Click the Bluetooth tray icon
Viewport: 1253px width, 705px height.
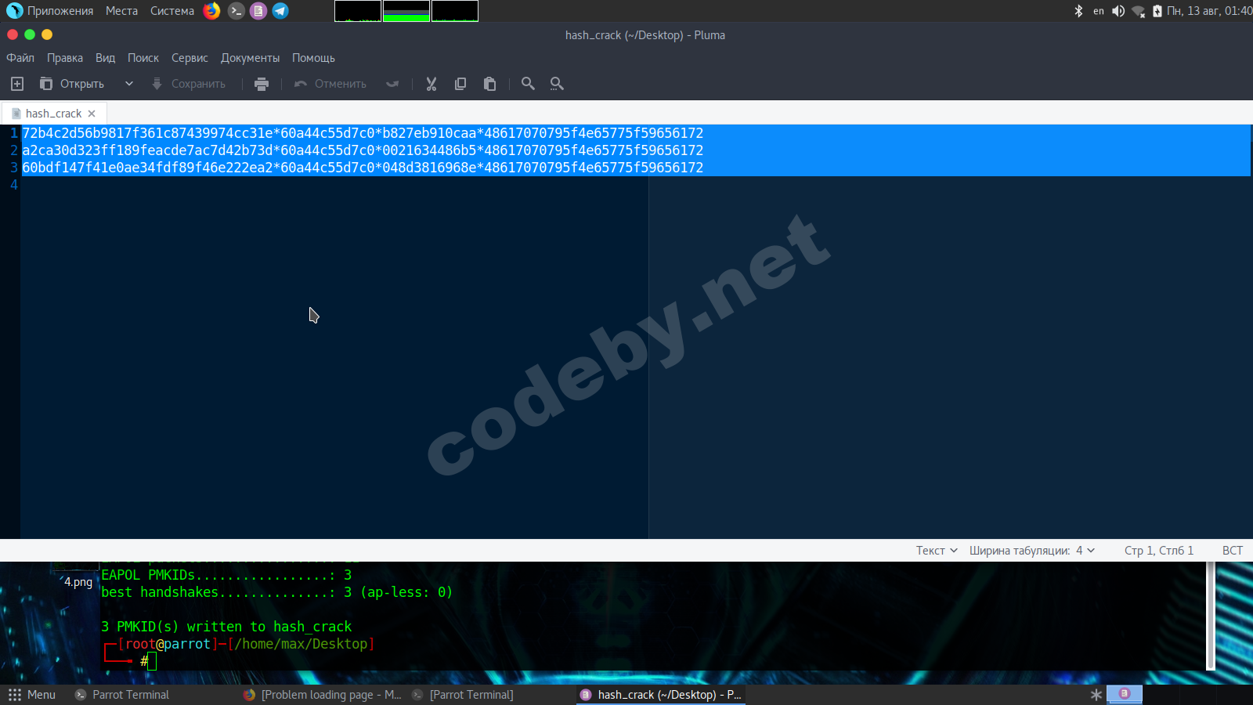tap(1078, 11)
